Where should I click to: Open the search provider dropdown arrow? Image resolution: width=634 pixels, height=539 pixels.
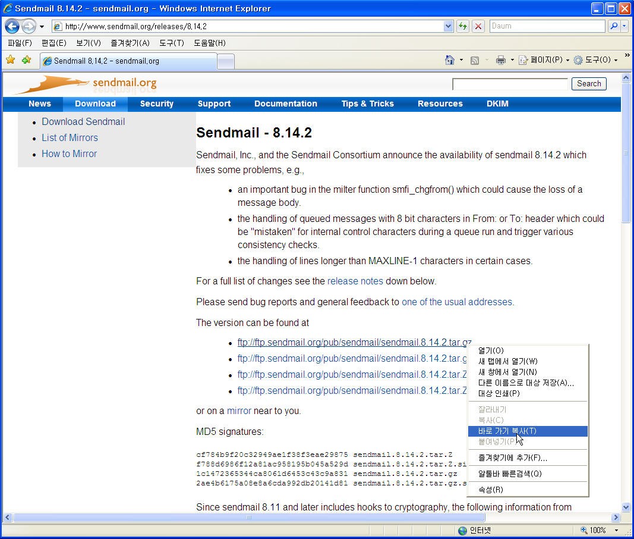pos(624,26)
